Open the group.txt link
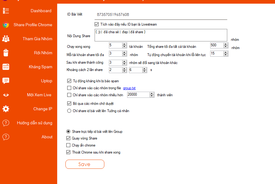This screenshot has width=275, height=184. click(129, 88)
